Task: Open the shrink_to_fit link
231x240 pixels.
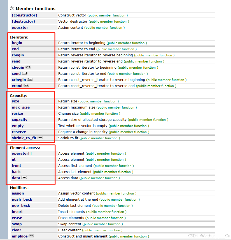Action: (x=24, y=138)
